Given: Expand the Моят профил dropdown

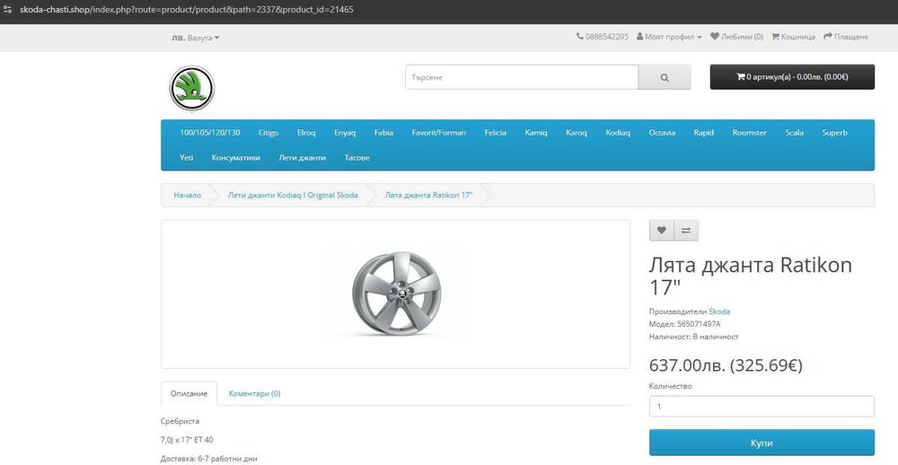Looking at the screenshot, I should [x=669, y=37].
